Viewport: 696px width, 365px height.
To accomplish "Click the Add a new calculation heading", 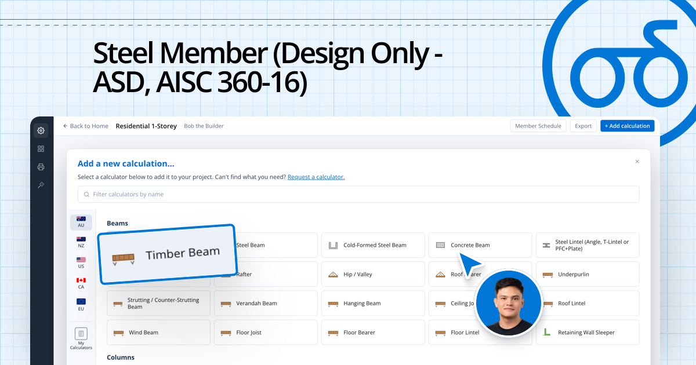I will tap(126, 164).
